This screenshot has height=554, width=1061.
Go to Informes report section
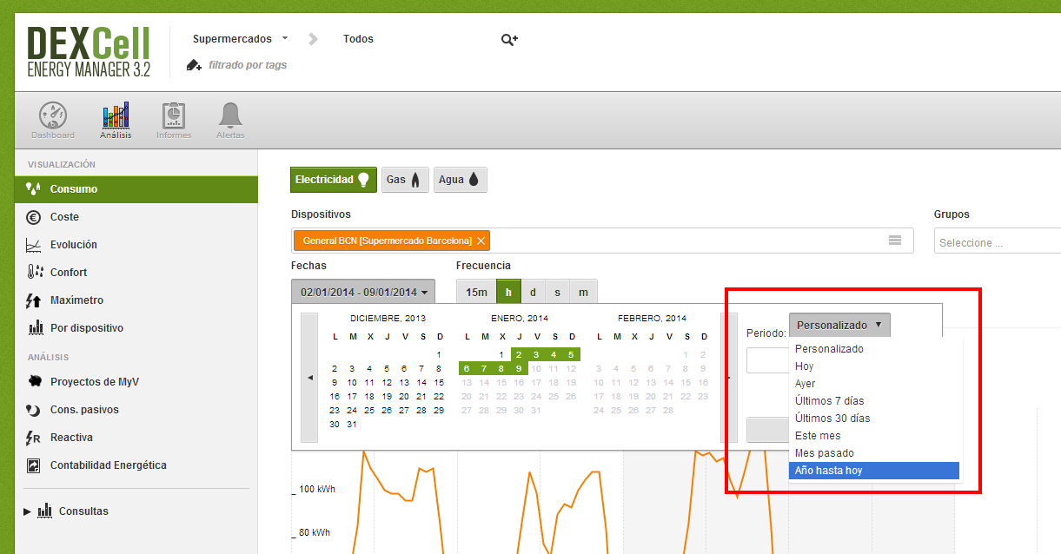[x=174, y=120]
